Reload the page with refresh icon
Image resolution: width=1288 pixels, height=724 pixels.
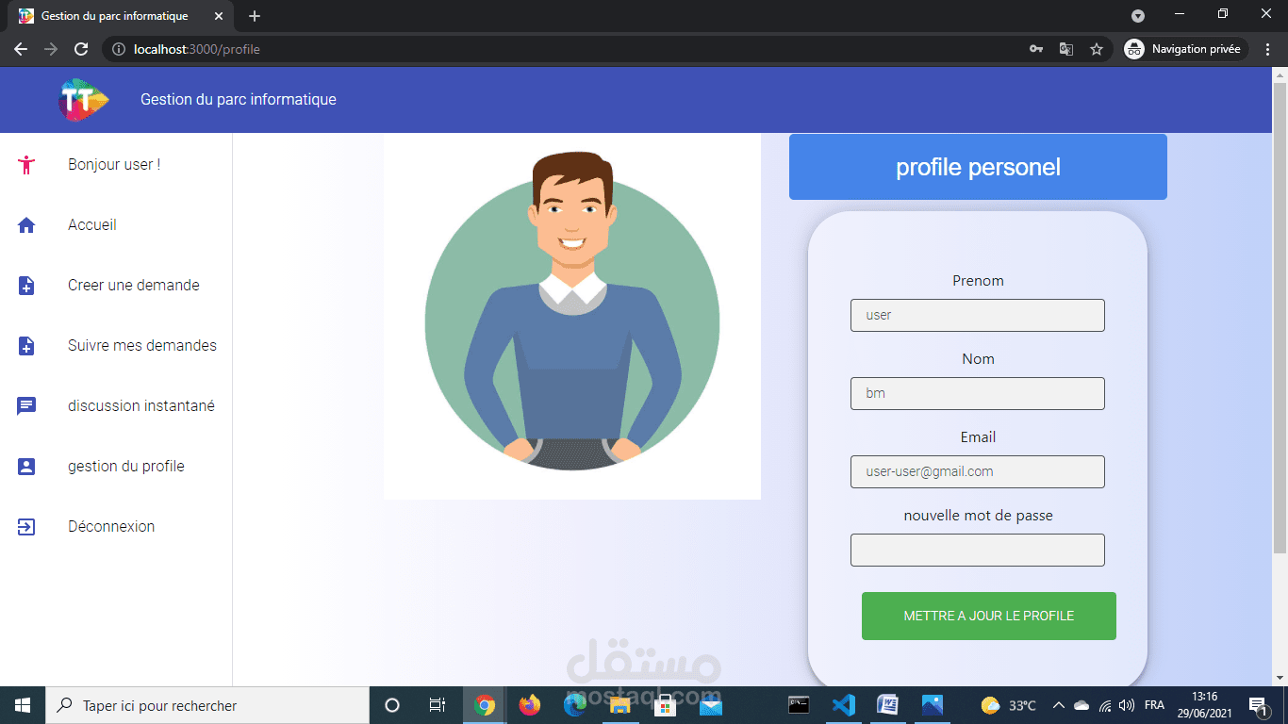[x=81, y=49]
